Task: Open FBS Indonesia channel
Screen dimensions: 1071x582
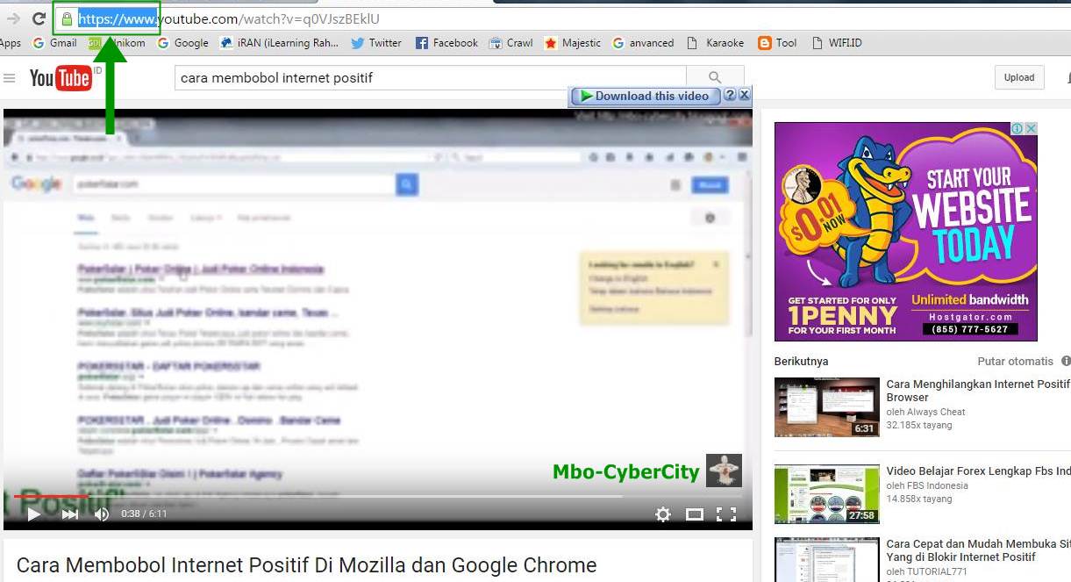Action: 927,485
